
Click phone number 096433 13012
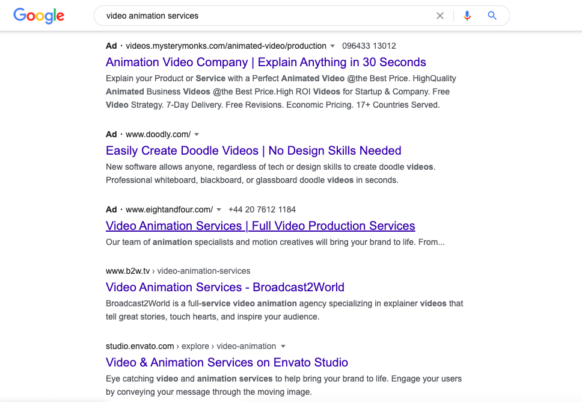coord(369,46)
